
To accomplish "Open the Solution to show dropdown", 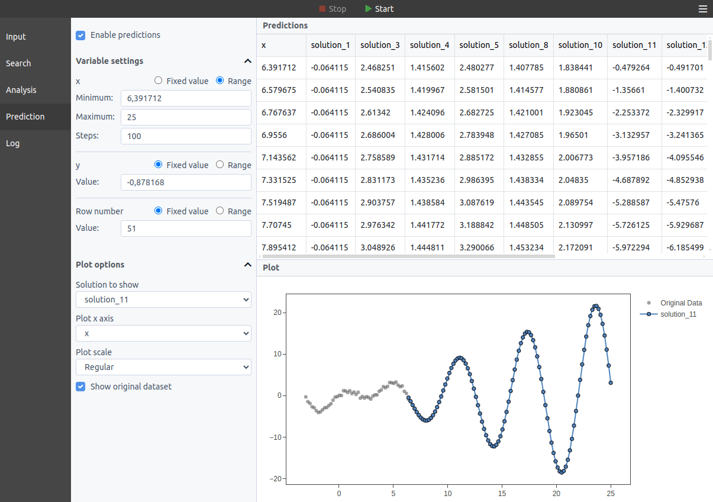I will [x=163, y=300].
